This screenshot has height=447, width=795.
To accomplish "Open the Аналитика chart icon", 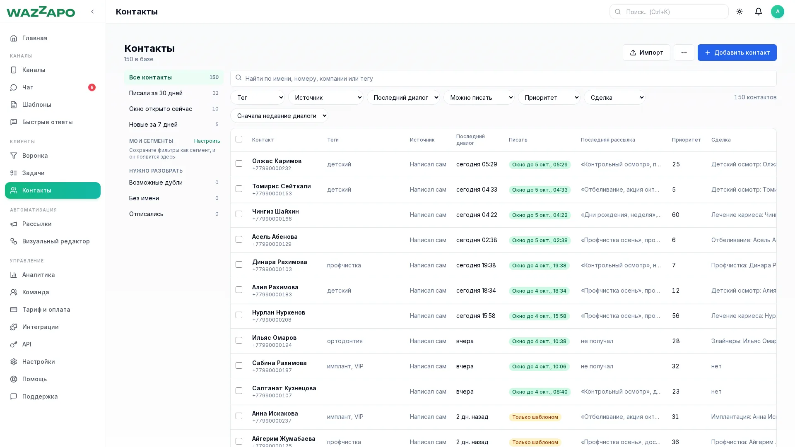I will point(14,275).
